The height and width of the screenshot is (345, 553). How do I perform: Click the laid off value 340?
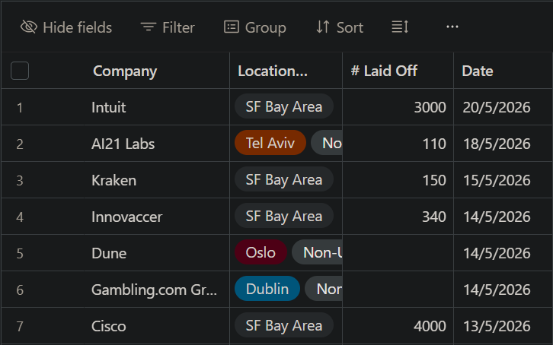coord(434,217)
